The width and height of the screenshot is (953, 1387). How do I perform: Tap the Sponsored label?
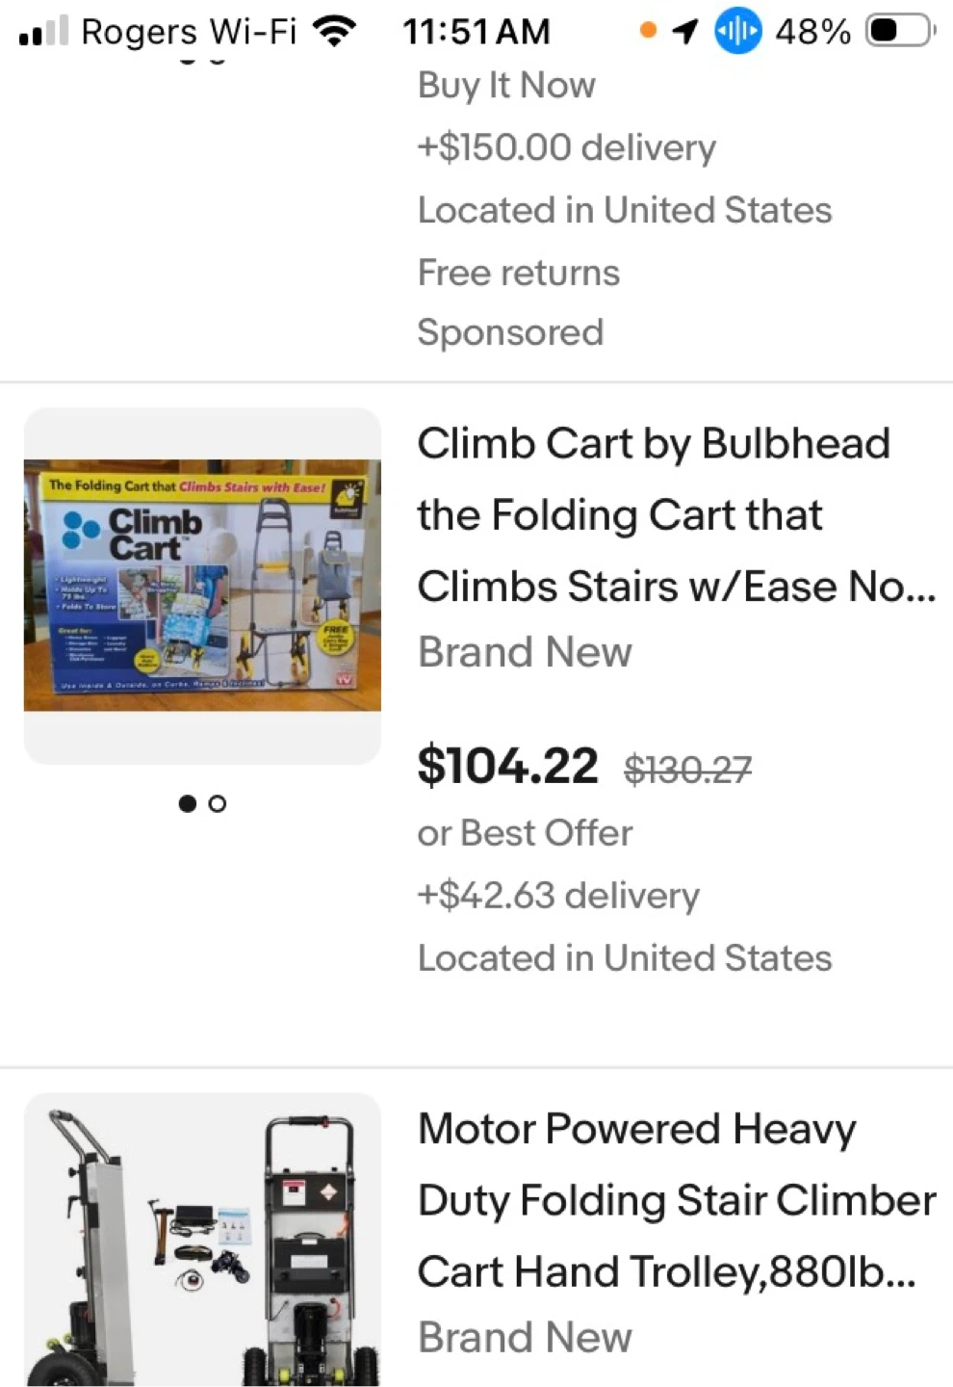pyautogui.click(x=510, y=332)
